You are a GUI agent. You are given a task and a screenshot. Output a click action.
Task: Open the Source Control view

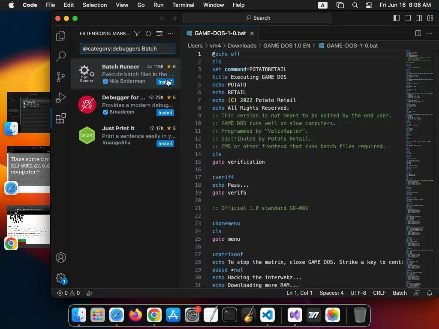pyautogui.click(x=61, y=77)
